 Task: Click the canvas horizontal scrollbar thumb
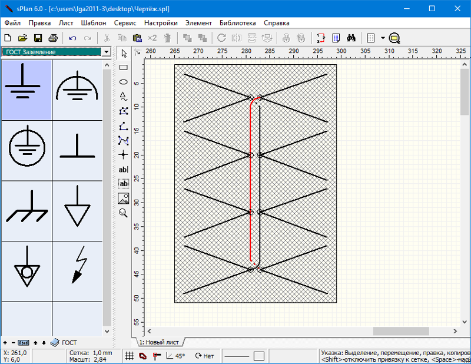click(x=401, y=331)
